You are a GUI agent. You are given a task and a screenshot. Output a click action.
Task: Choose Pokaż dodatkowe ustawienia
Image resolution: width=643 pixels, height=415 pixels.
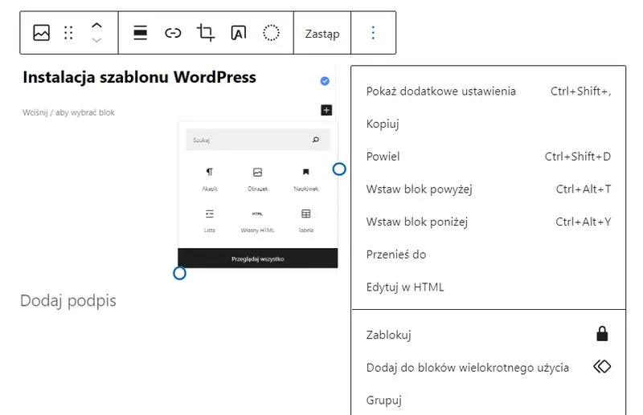pyautogui.click(x=489, y=91)
